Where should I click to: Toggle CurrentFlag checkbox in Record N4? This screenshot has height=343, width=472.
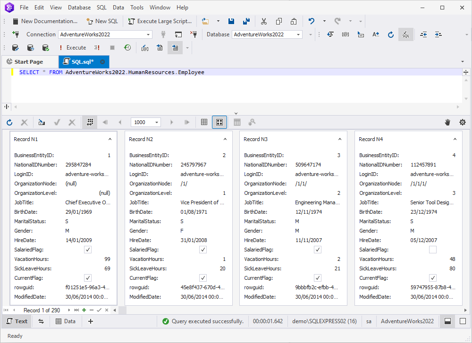pos(432,278)
